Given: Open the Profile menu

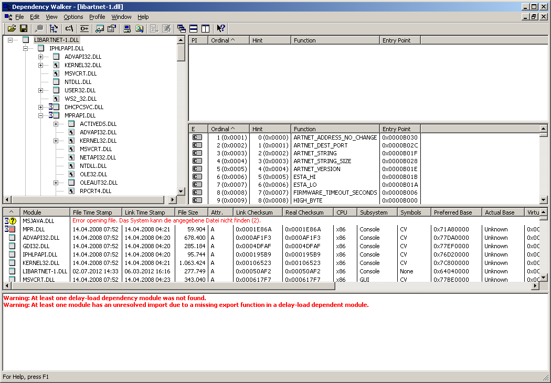Looking at the screenshot, I should (97, 17).
